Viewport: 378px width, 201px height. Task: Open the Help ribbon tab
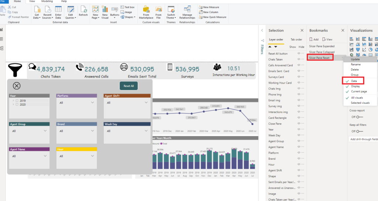tap(64, 1)
